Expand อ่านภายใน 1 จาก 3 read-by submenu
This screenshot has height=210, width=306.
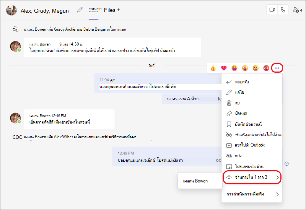252,177
